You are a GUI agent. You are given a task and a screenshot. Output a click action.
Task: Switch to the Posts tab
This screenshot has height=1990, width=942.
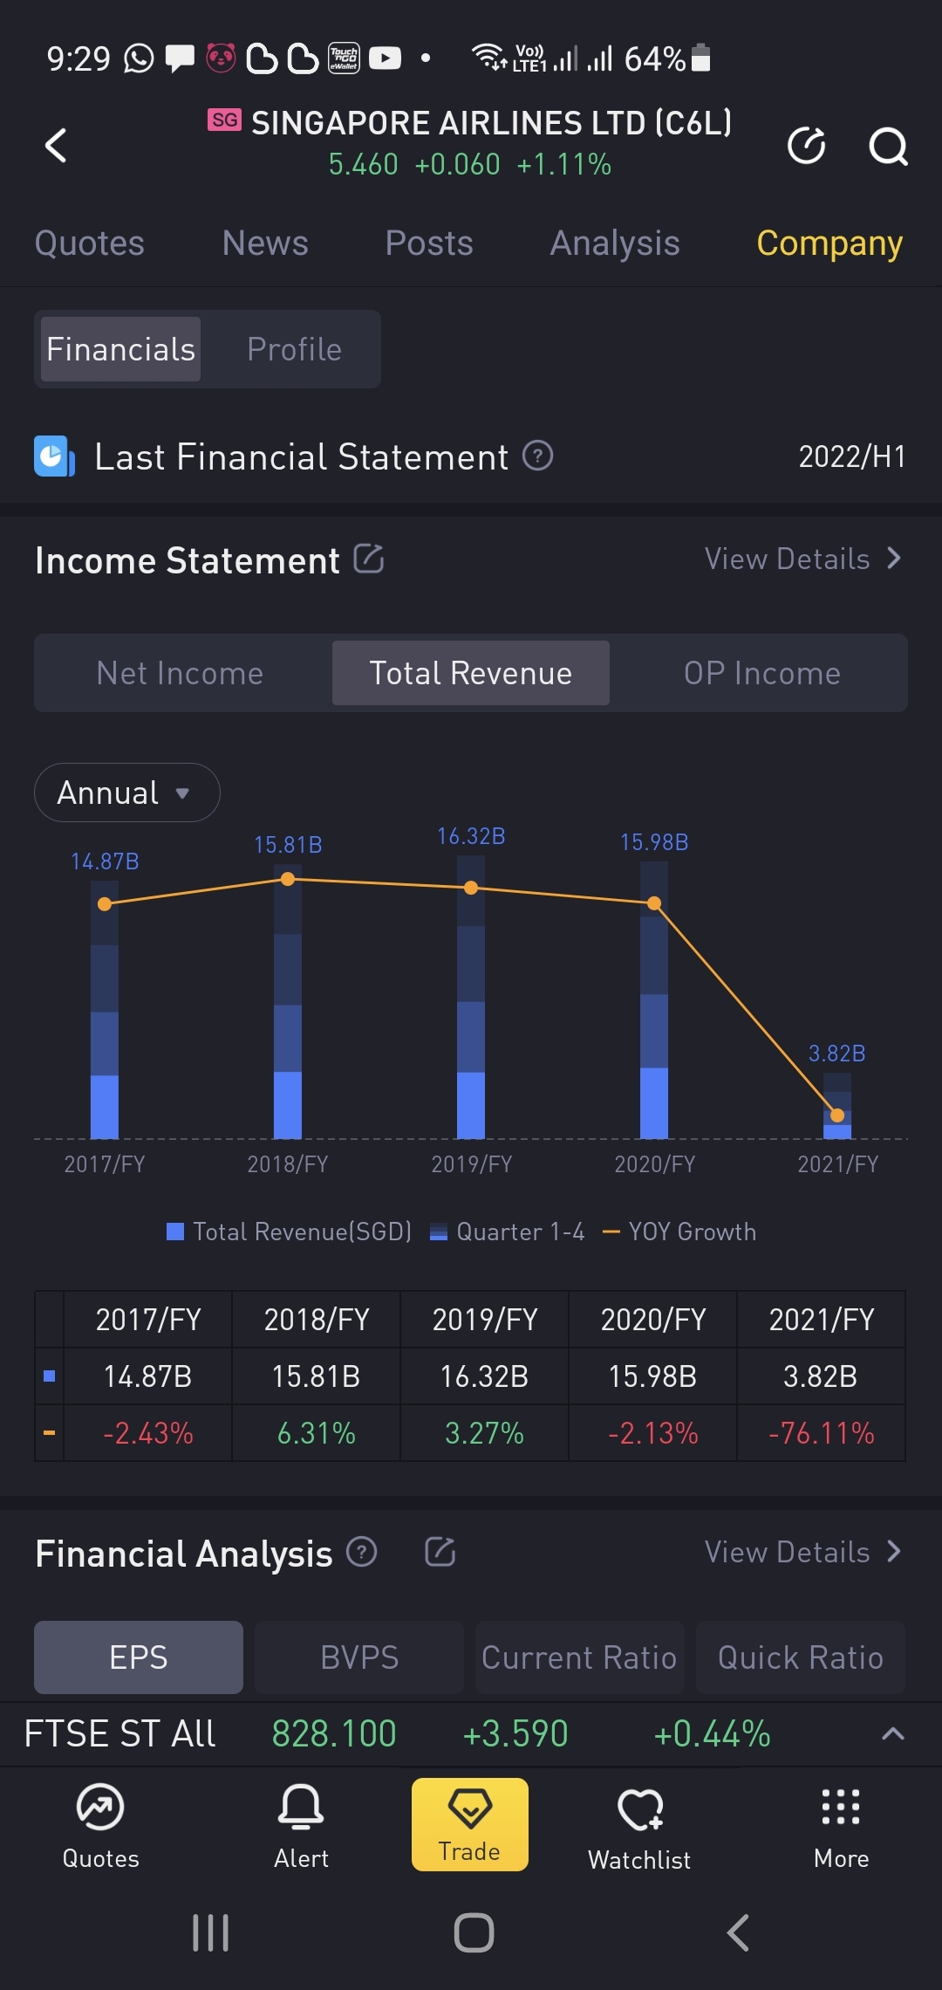tap(429, 243)
